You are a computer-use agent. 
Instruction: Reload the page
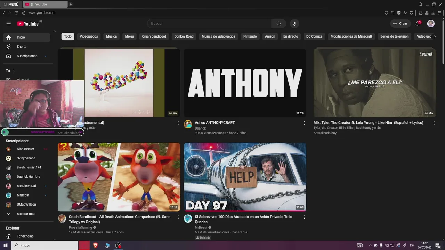click(16, 13)
